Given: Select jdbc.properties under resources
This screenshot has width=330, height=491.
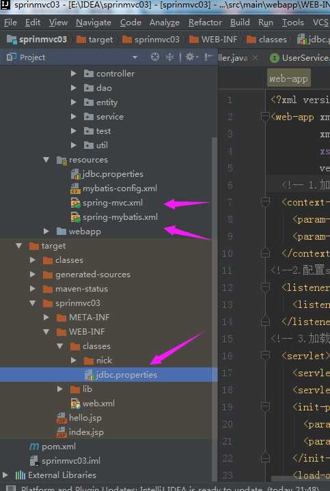Looking at the screenshot, I should point(107,174).
